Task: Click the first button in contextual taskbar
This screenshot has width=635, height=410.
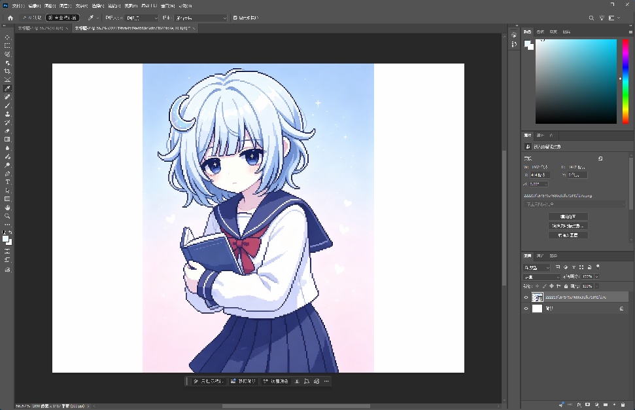Action: [208, 381]
